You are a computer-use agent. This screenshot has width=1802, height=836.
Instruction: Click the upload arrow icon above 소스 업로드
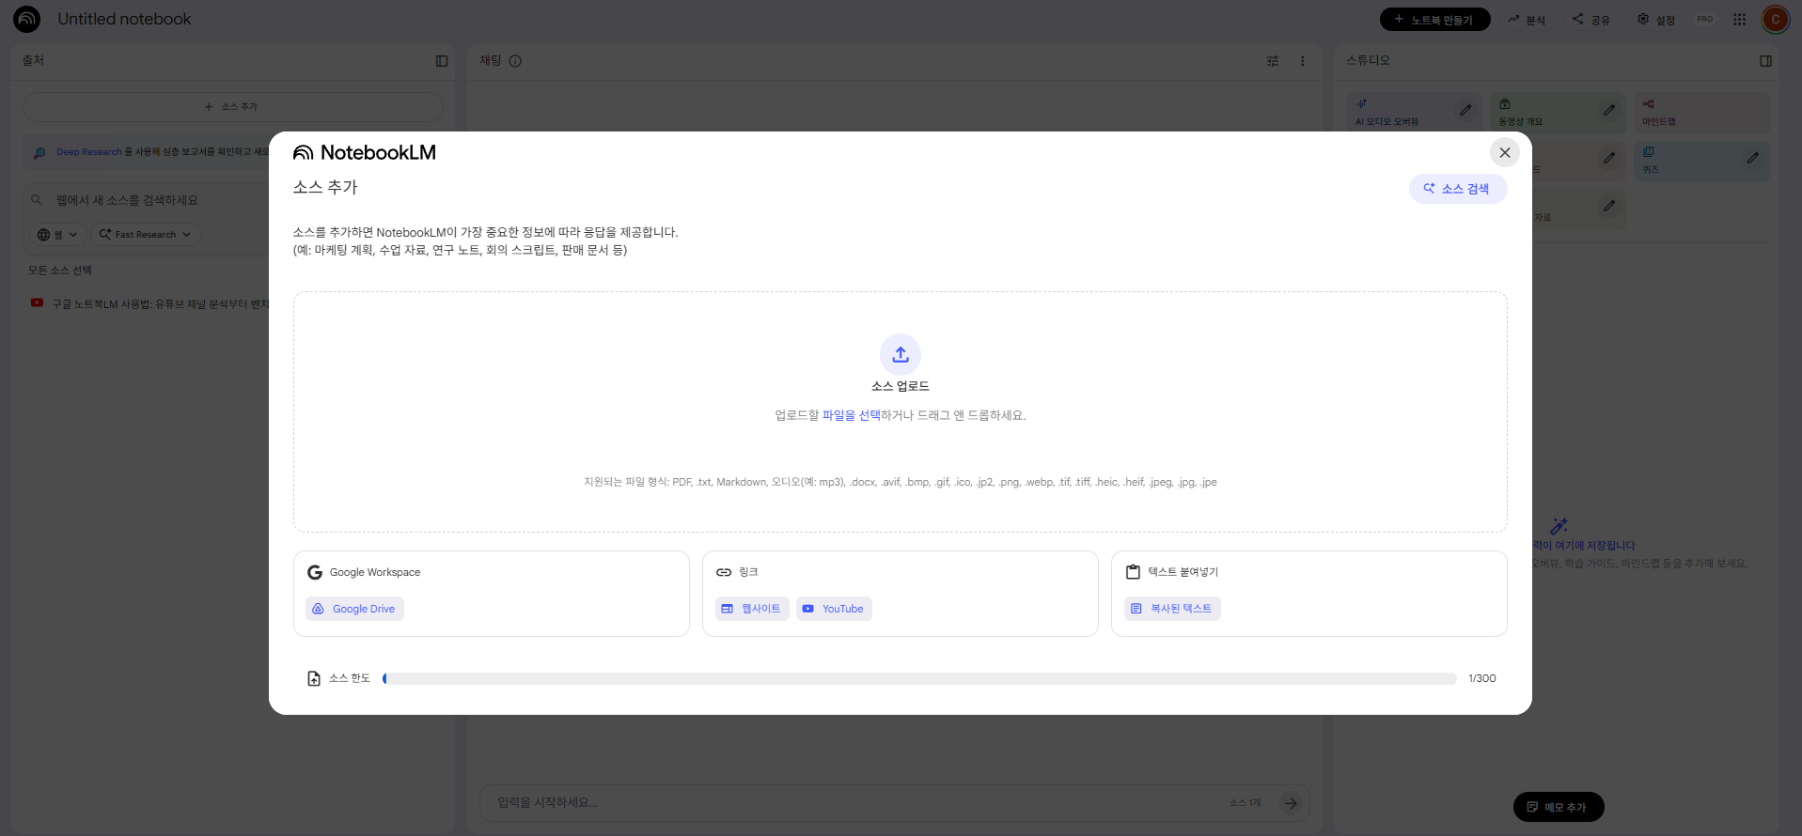pos(901,354)
